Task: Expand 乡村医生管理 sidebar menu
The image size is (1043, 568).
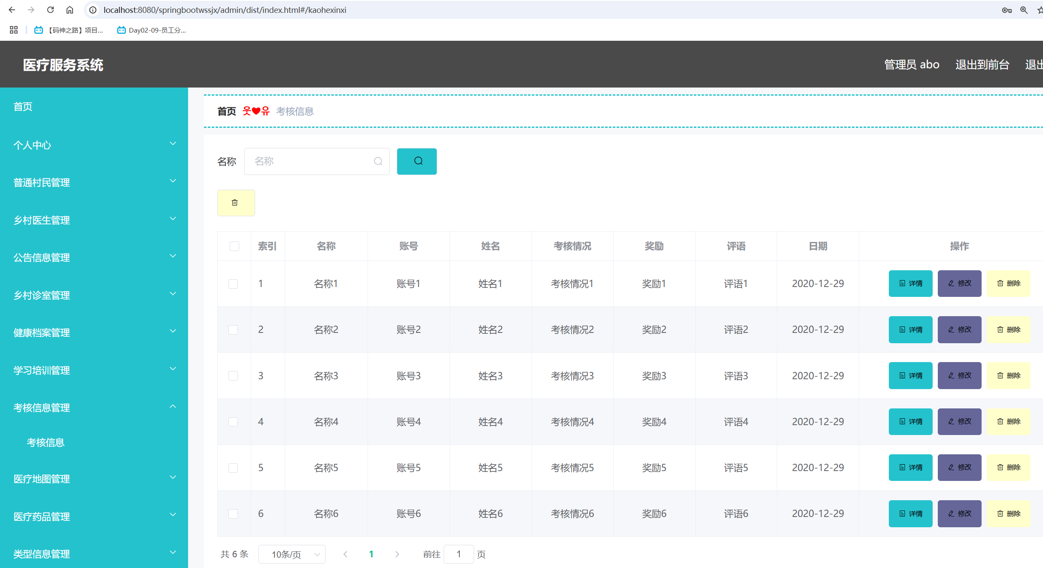Action: click(94, 220)
